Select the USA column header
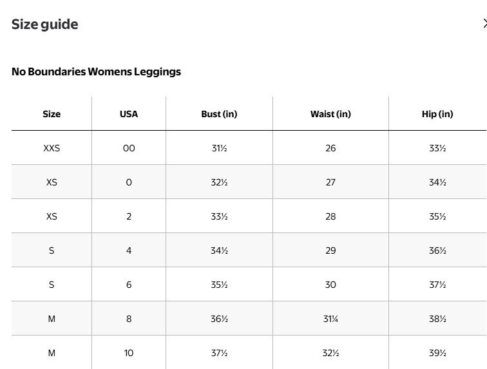The image size is (487, 369). (x=129, y=114)
